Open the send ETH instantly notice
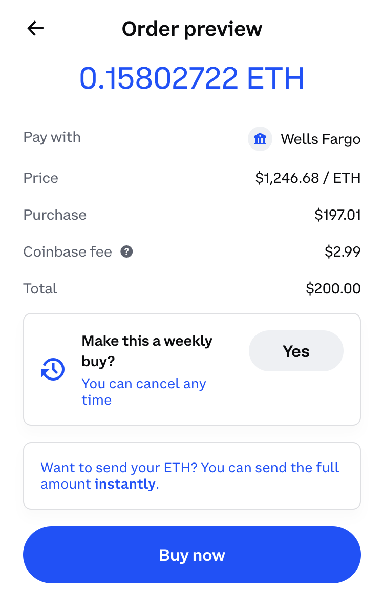The image size is (384, 589). pos(192,476)
